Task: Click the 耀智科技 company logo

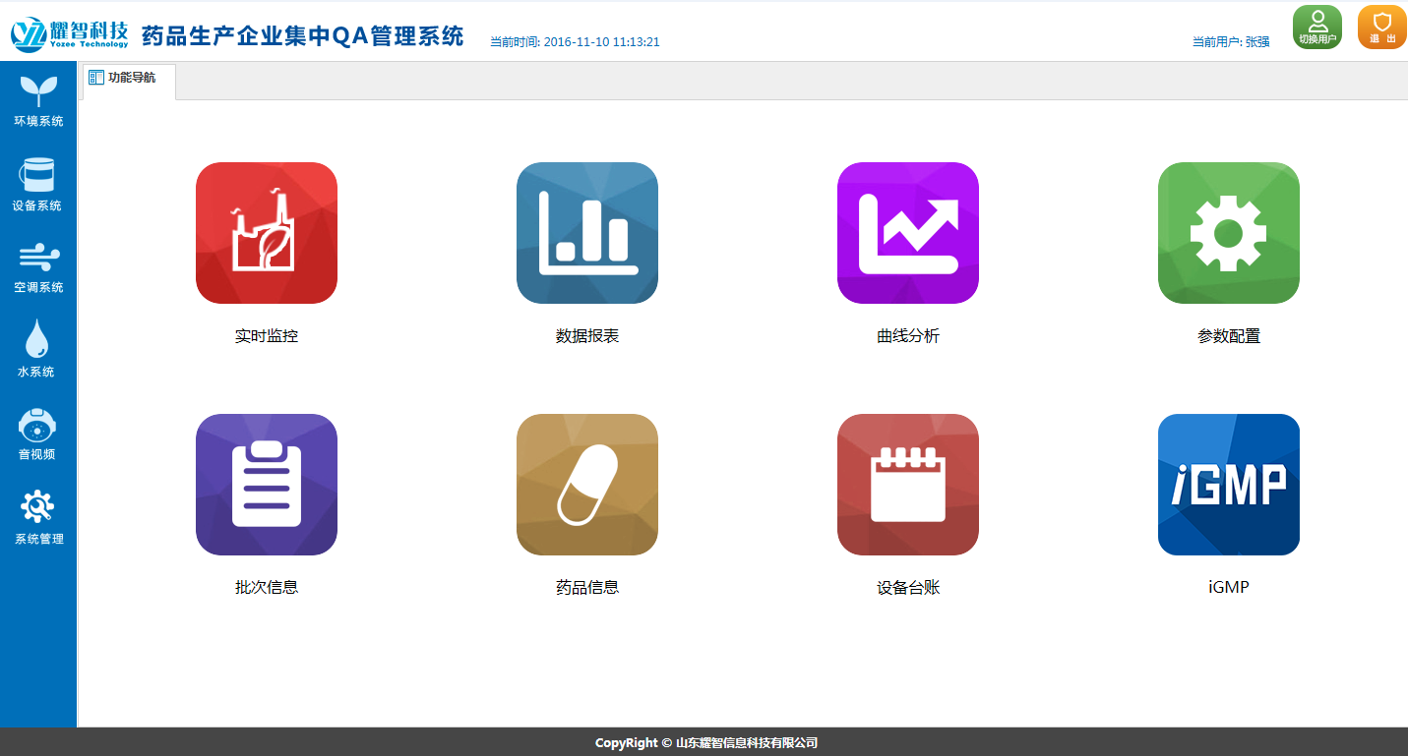Action: click(70, 32)
